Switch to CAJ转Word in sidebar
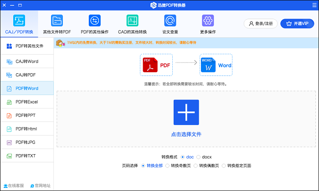Viewport: 319px width, 191px height. click(x=26, y=61)
